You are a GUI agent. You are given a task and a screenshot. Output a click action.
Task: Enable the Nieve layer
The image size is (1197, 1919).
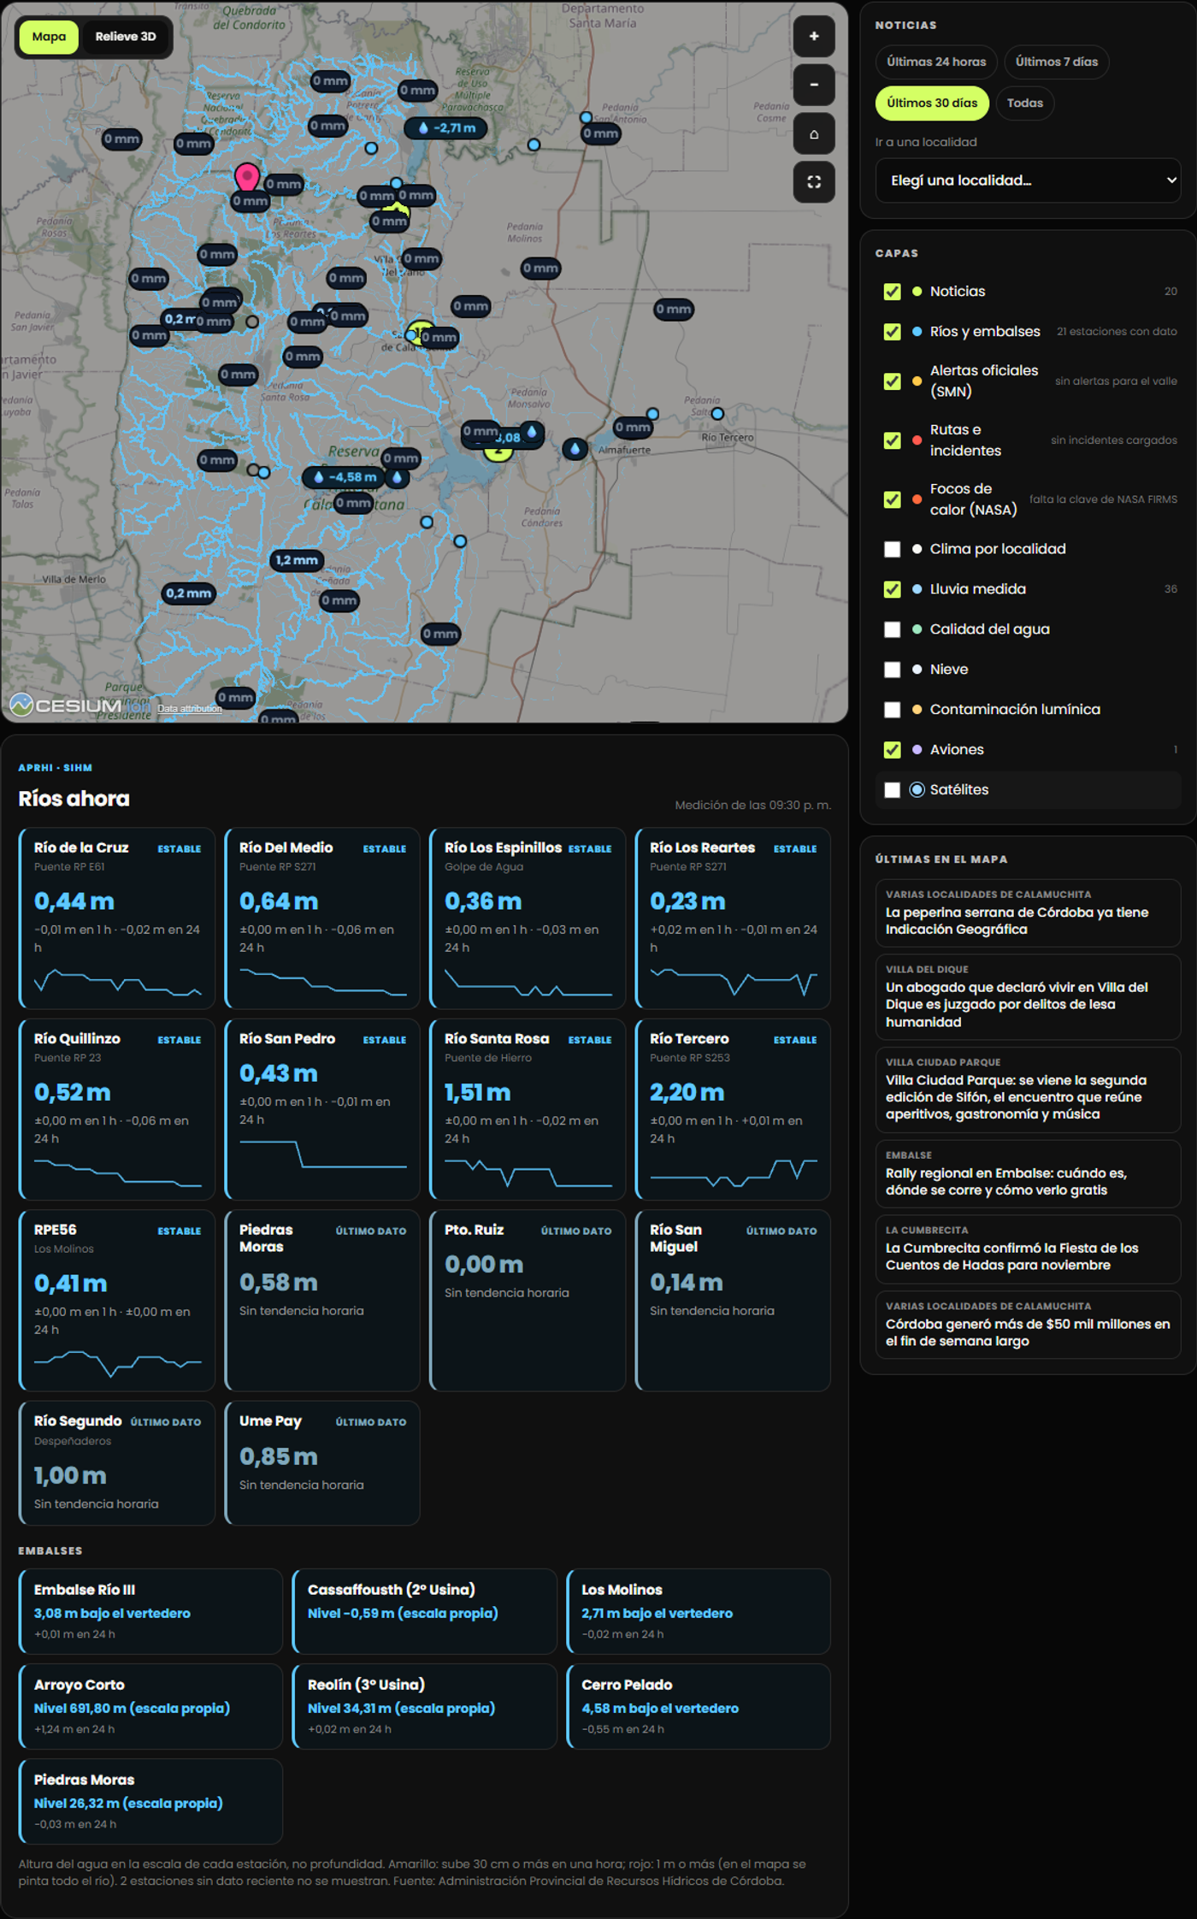tap(892, 670)
